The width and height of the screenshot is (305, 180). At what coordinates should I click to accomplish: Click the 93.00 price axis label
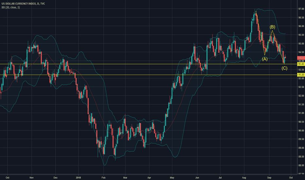[x=301, y=79]
